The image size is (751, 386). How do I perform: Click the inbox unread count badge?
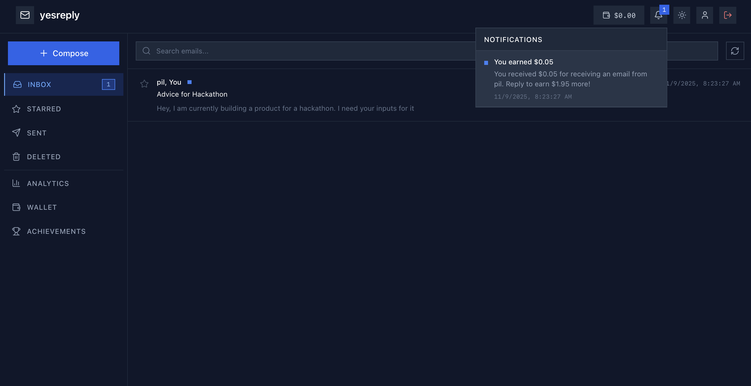point(108,85)
